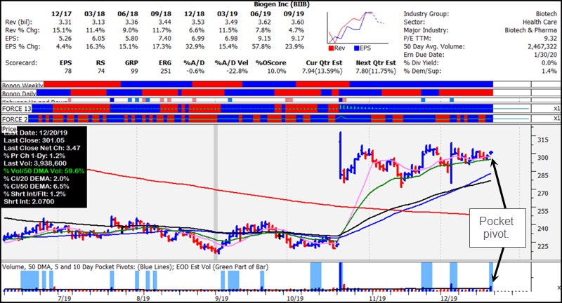Click the 225 price axis label
This screenshot has height=303, width=562.
(542, 246)
